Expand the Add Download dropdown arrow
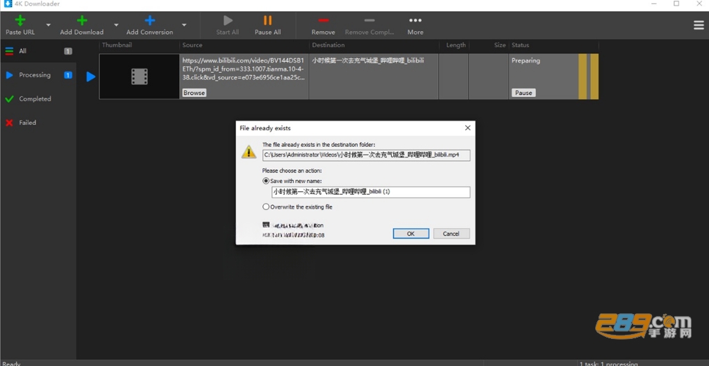 pyautogui.click(x=116, y=25)
